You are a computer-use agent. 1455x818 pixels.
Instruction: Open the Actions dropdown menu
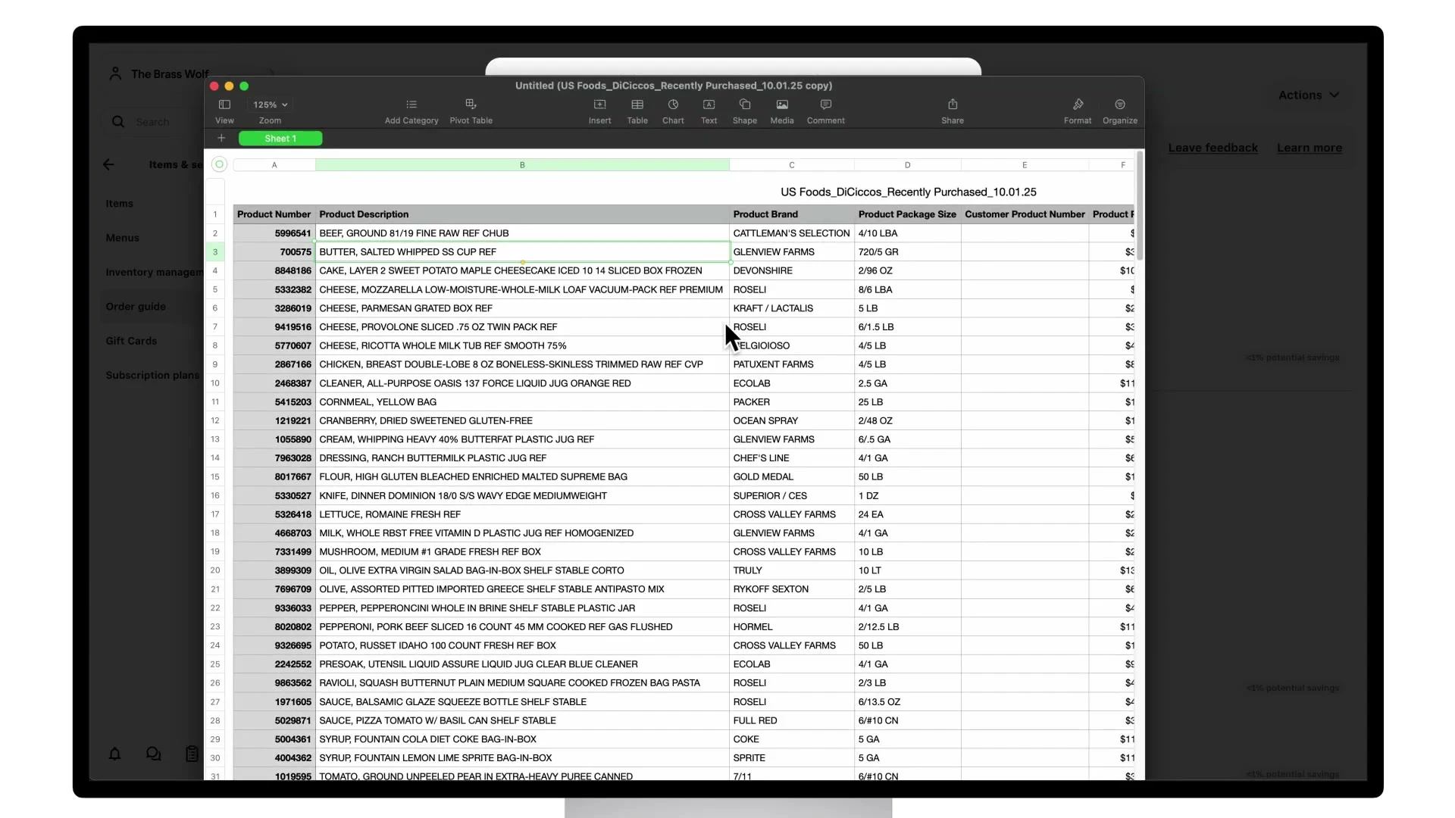point(1309,95)
